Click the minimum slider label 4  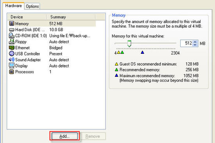pyautogui.click(x=115, y=53)
